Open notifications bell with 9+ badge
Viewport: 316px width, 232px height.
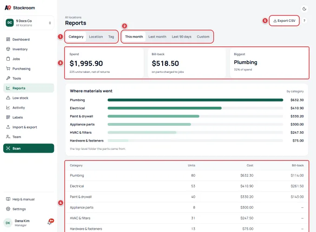pos(50,222)
